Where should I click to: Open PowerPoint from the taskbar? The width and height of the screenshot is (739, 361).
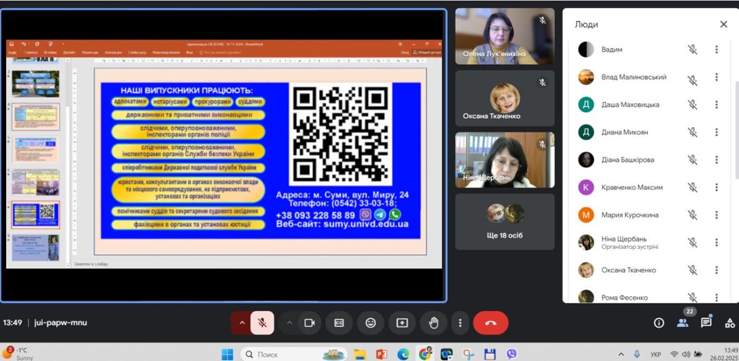click(x=381, y=354)
